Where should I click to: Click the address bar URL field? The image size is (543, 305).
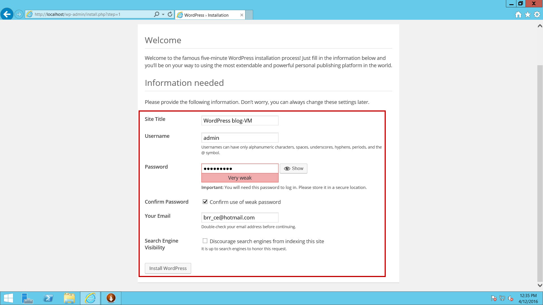pos(93,14)
